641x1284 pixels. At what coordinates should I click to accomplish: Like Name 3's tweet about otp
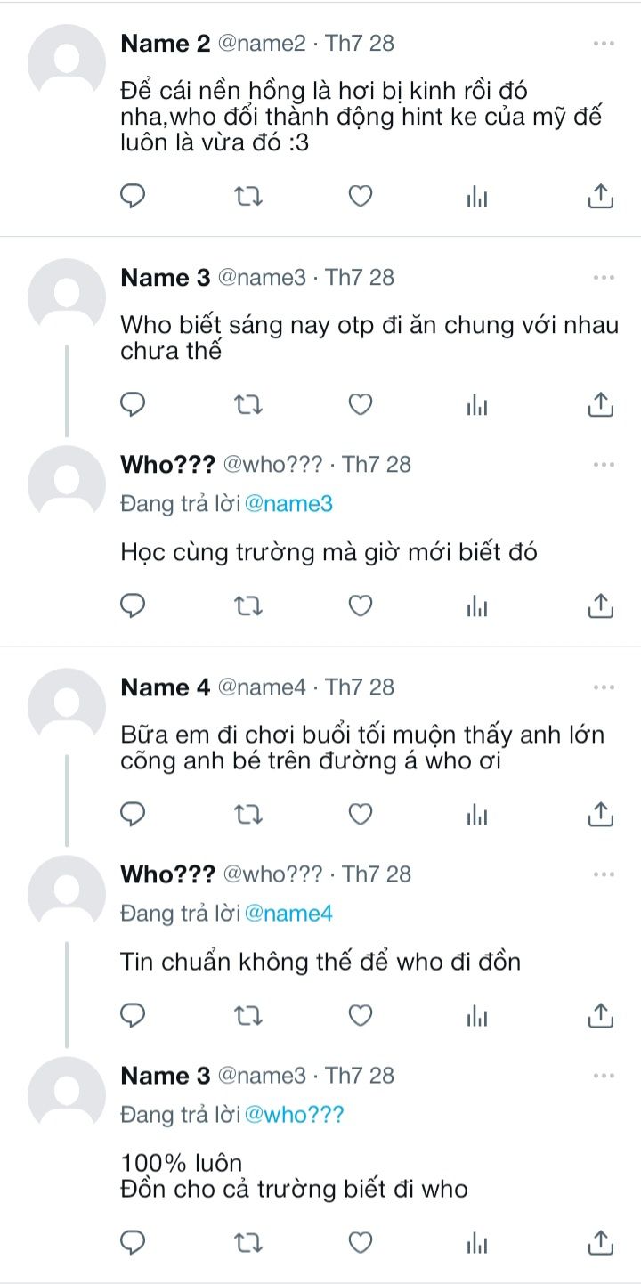(x=360, y=405)
